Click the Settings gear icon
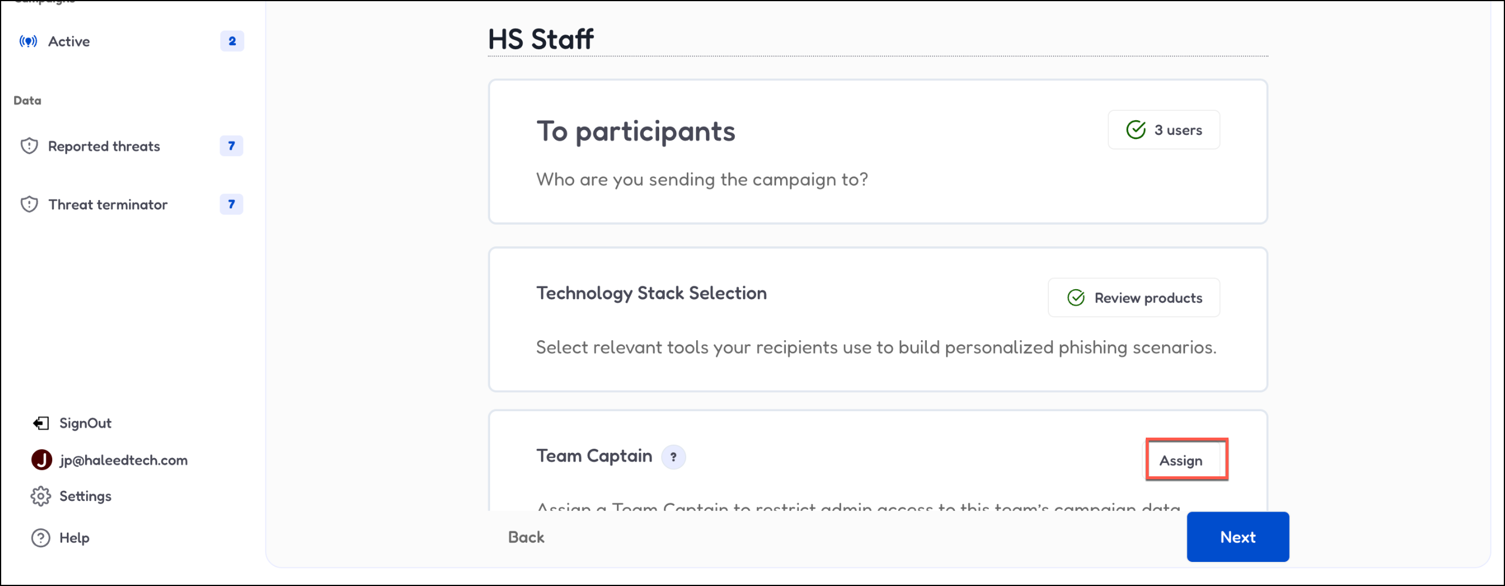 tap(41, 496)
